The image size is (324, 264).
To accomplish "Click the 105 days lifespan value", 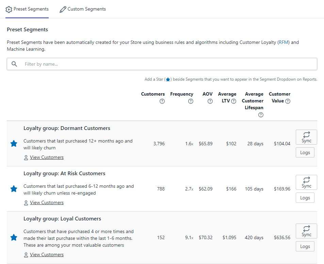I will pyautogui.click(x=254, y=189).
